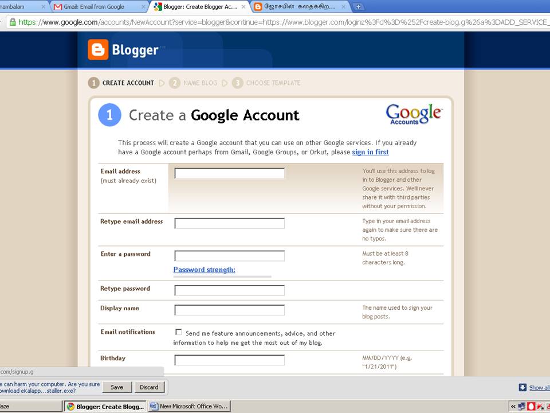Click the Create Account step 1 indicator
Image resolution: width=550 pixels, height=413 pixels.
pos(121,83)
